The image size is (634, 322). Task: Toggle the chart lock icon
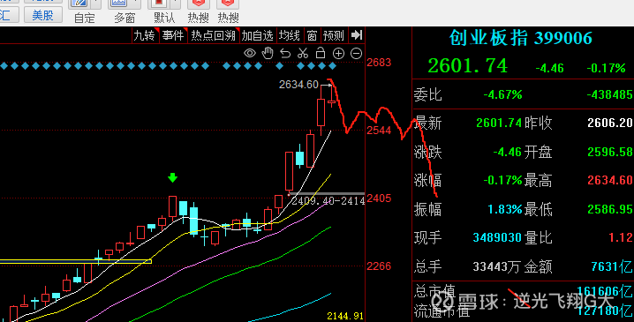pos(321,53)
